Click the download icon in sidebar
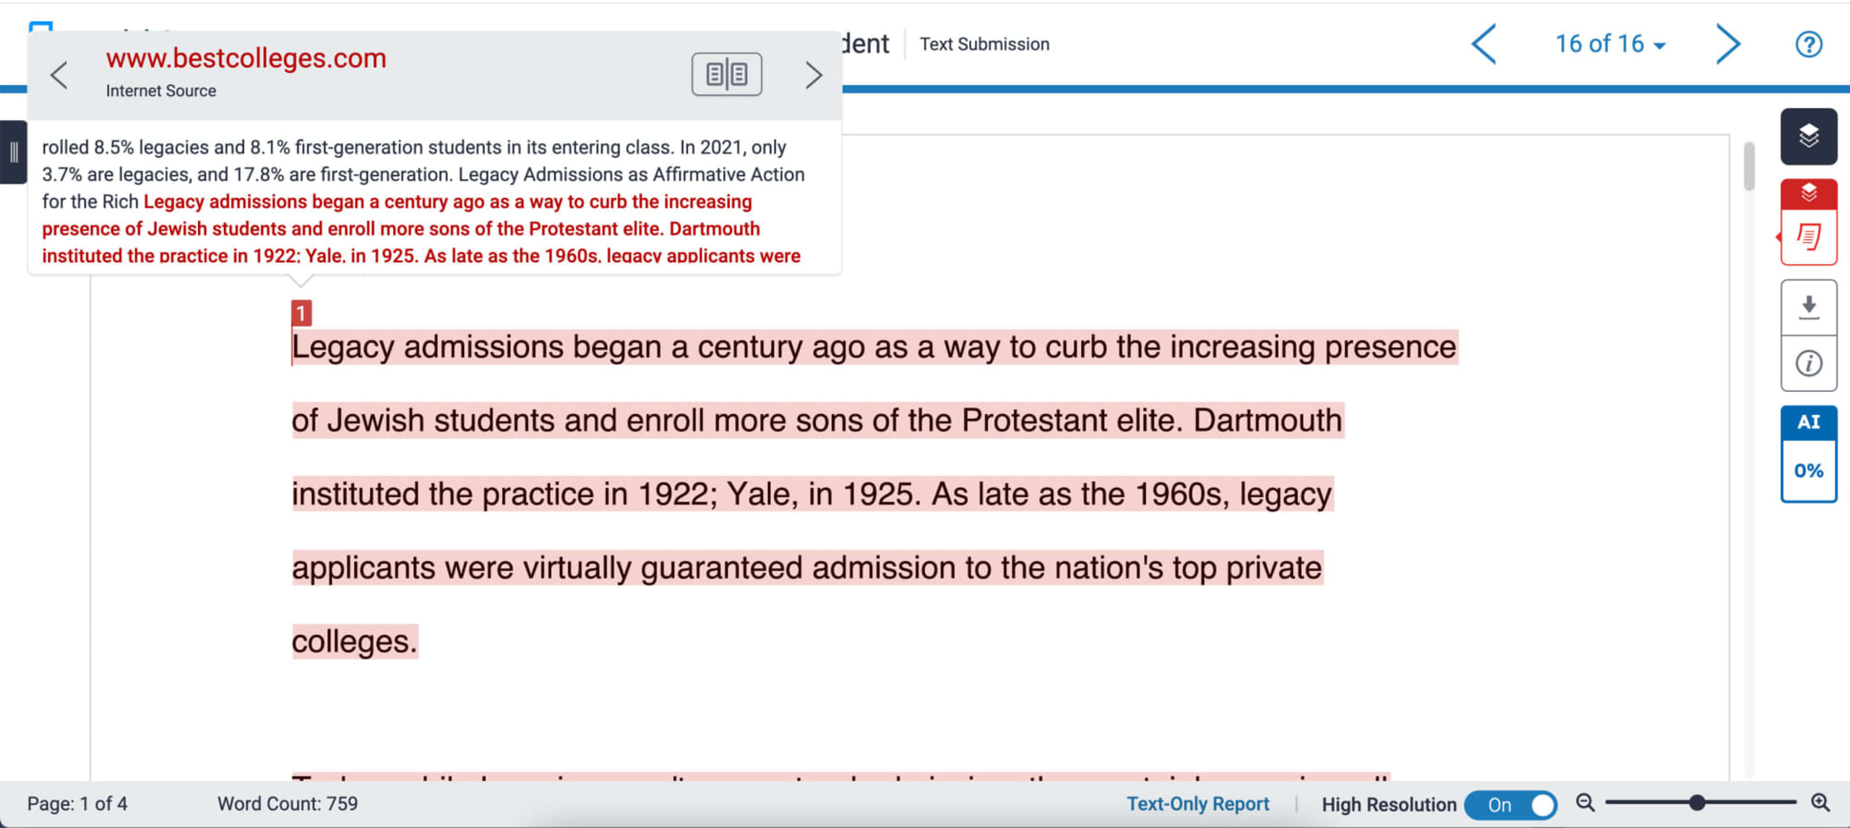This screenshot has width=1850, height=828. [1809, 305]
